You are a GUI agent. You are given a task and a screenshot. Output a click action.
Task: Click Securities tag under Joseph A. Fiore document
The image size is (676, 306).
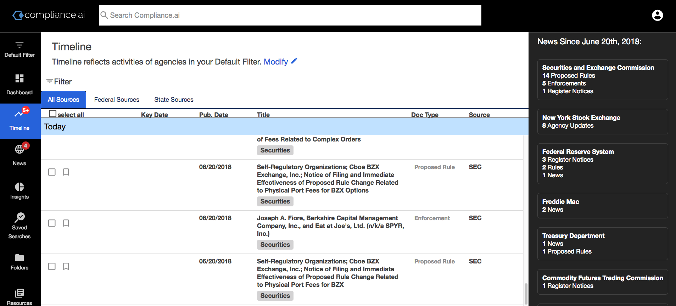(275, 245)
